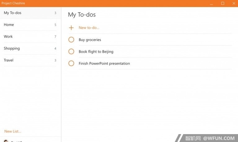Screen dimensions: 238x142
Task: Open the Buy groceries task text
Action: coord(90,40)
